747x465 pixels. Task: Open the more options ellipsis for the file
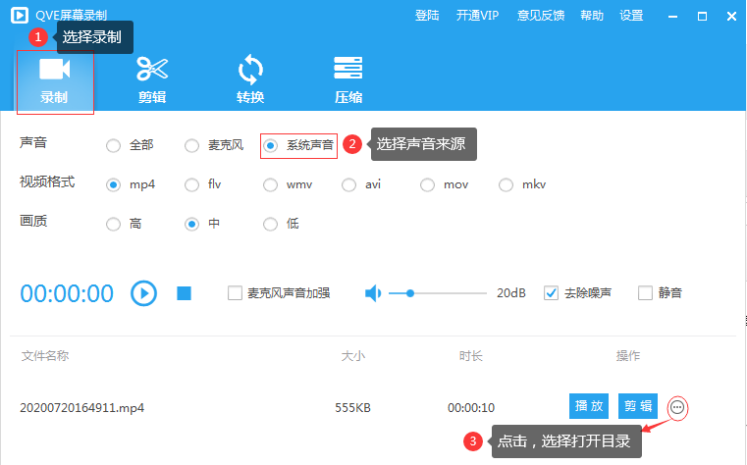677,407
